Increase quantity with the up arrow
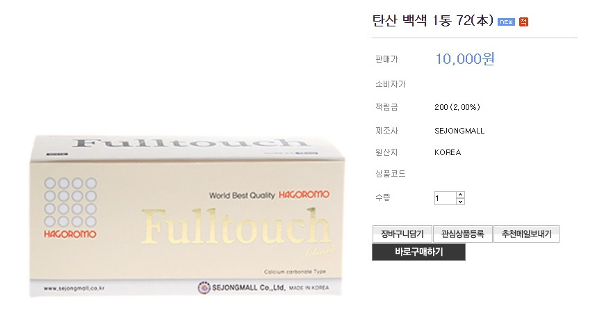The image size is (604, 315). 460,195
